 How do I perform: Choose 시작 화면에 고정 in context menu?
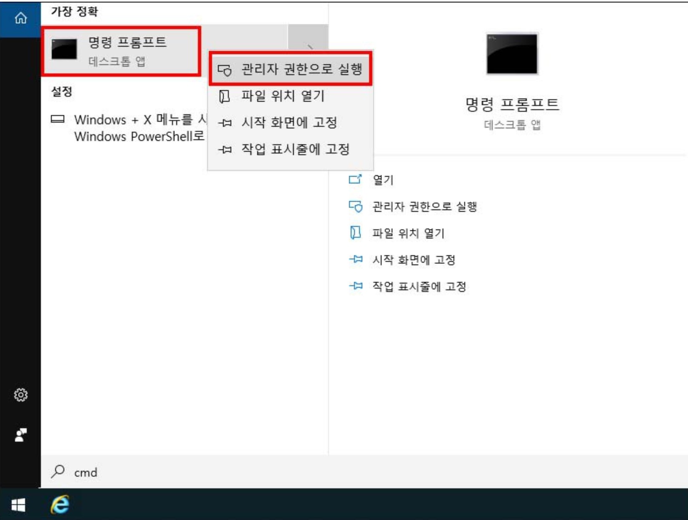290,123
